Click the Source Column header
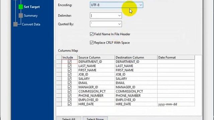 96,57
